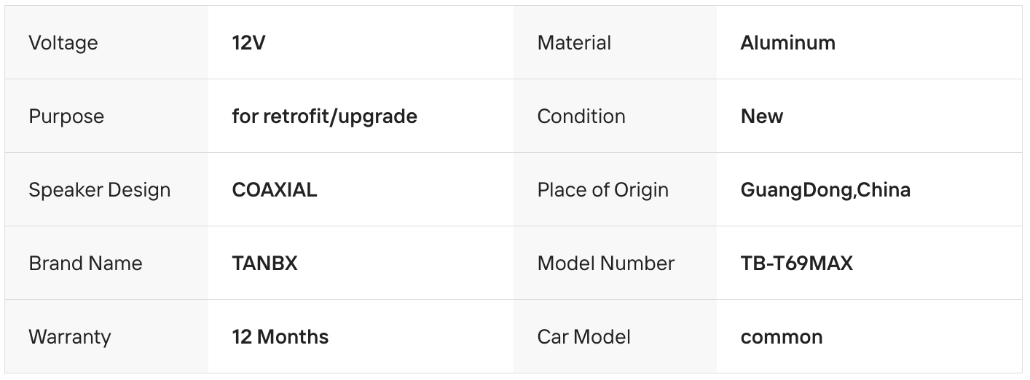
Task: Select the GuangDong,China value
Action: [x=825, y=190]
